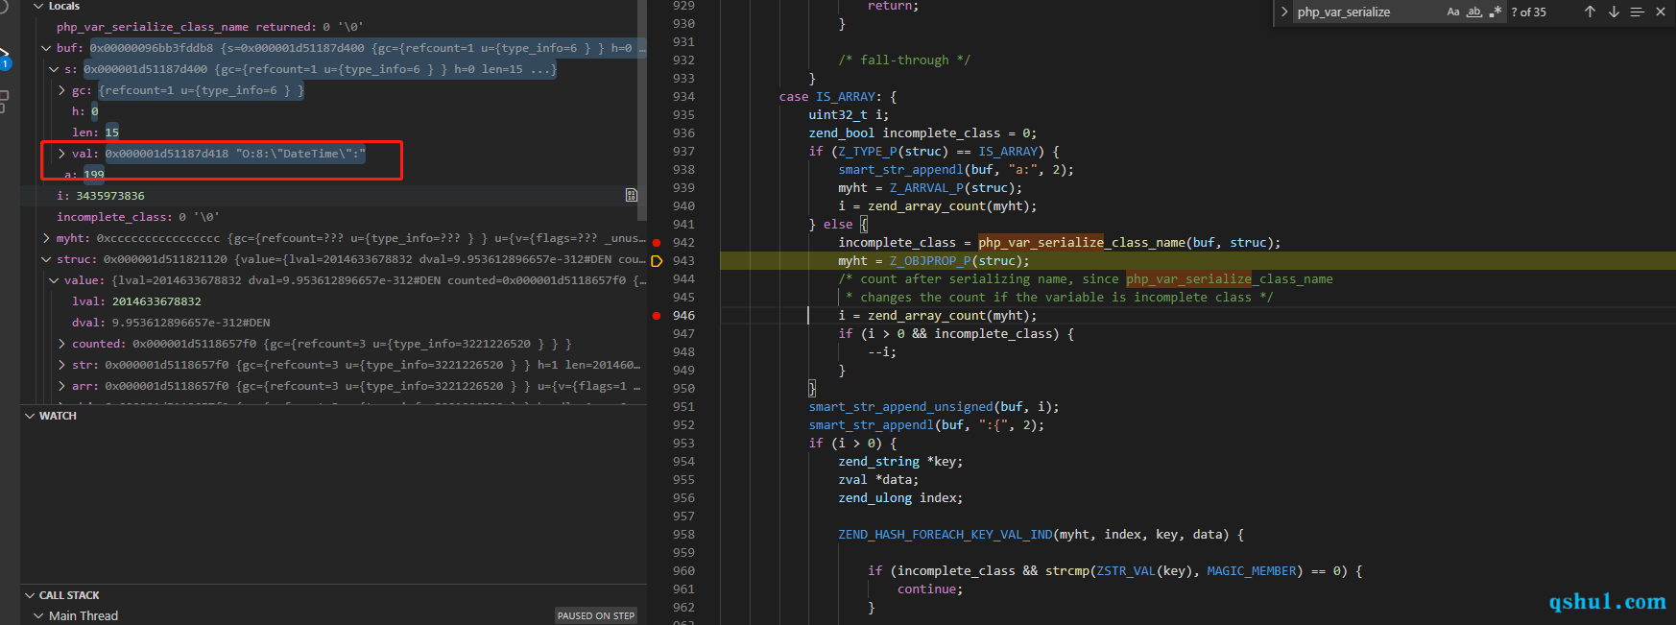Click 'zend_bool incomplete_class = 0;' line
The image size is (1676, 625).
tap(922, 132)
